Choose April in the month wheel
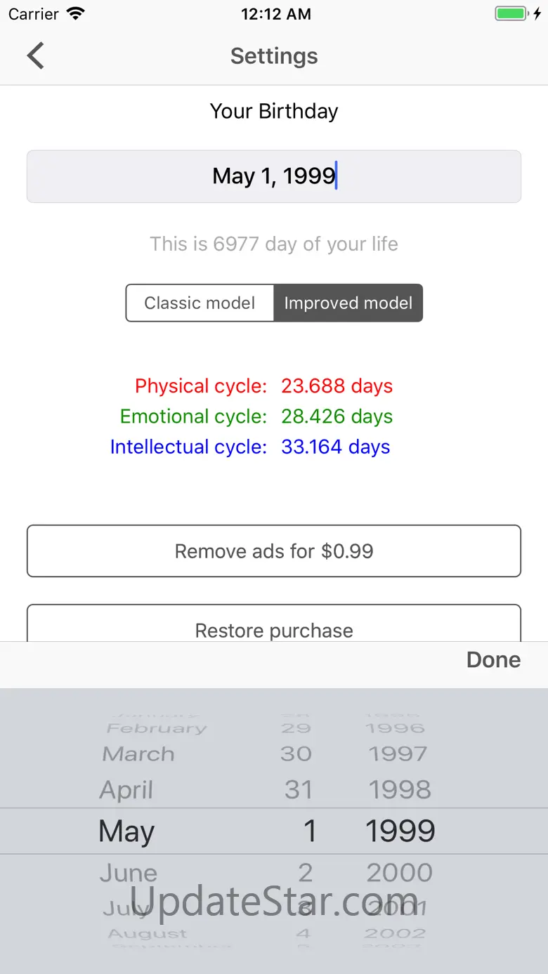This screenshot has height=974, width=548. pos(126,790)
